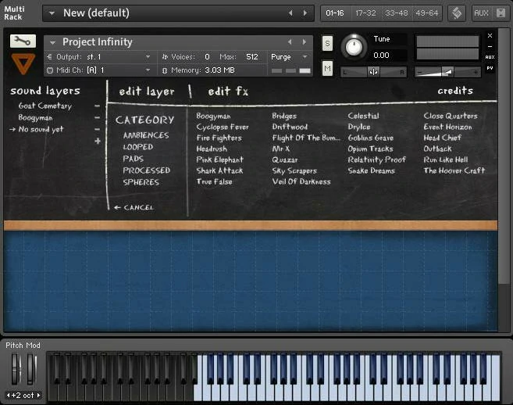Toggle the AUX rack button
The height and width of the screenshot is (405, 513).
coord(481,13)
